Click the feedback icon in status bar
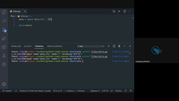The width and height of the screenshot is (179, 101). [x=126, y=91]
